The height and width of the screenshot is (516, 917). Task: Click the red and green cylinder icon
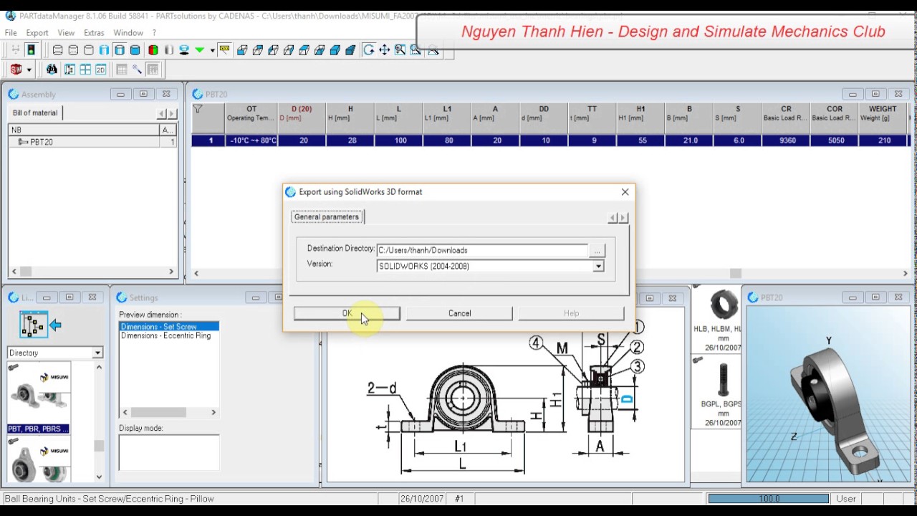pyautogui.click(x=153, y=50)
